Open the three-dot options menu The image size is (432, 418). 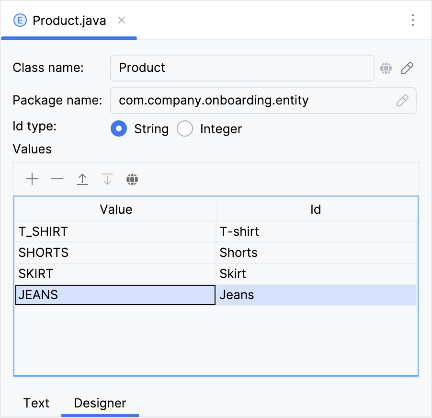(413, 20)
